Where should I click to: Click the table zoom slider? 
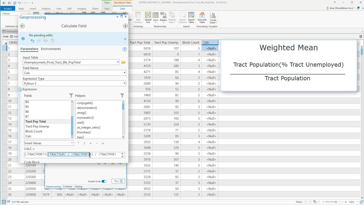coord(336,202)
